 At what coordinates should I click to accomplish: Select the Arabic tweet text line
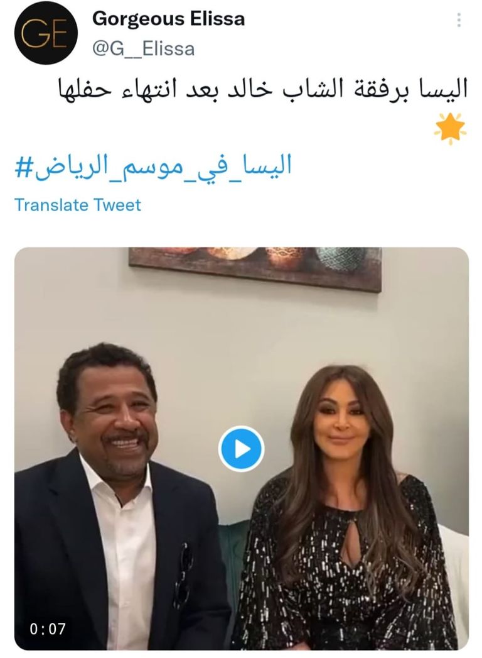click(x=262, y=89)
